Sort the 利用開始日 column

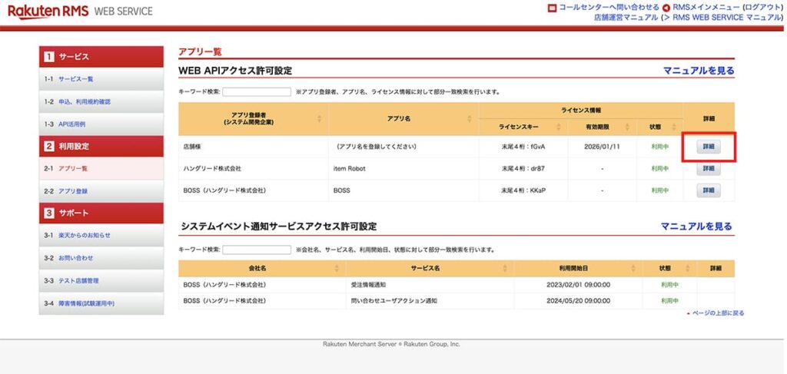tap(645, 269)
